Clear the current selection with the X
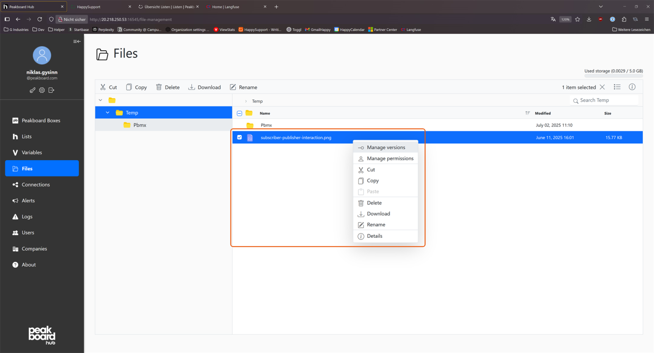 click(602, 87)
